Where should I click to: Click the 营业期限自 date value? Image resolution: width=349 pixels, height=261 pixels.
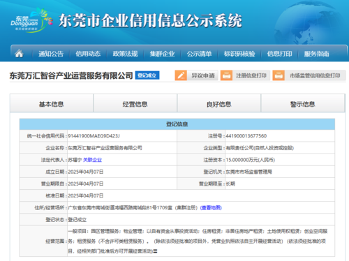coord(86,184)
